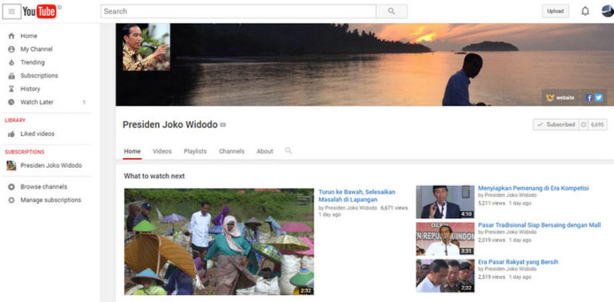Click the Subscriptions text in sidebar
This screenshot has width=614, height=302.
tap(39, 75)
